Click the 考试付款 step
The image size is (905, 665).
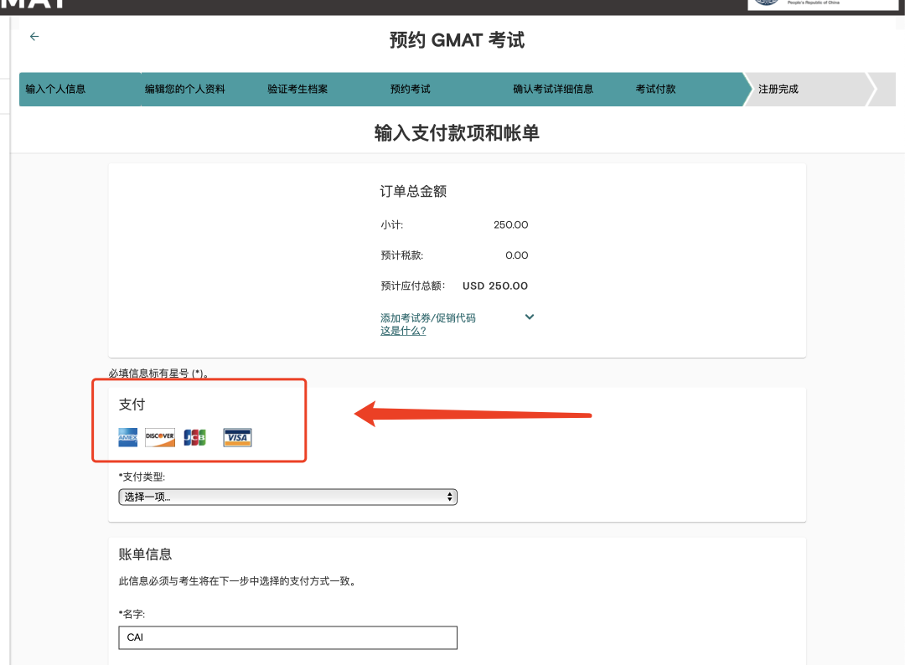click(655, 89)
